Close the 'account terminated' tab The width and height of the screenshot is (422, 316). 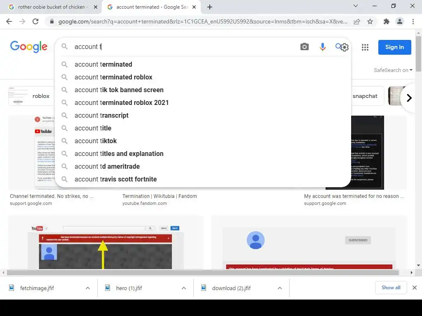pos(194,7)
